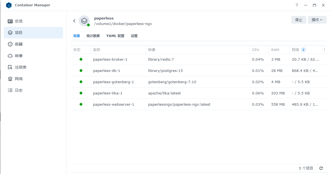Image resolution: width=331 pixels, height=174 pixels.
Task: Click the Overview (总览) sidebar icon
Action: pyautogui.click(x=10, y=21)
